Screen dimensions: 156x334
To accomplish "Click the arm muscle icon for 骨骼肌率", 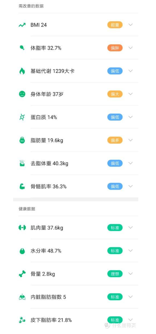I will click(22, 187).
